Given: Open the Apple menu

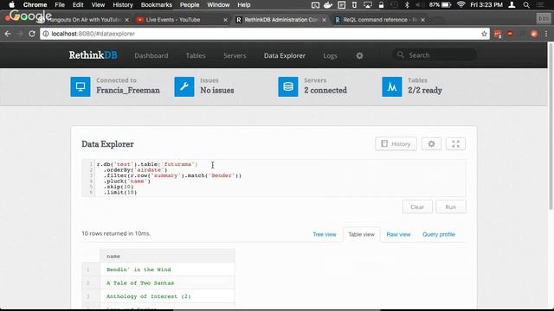Looking at the screenshot, I should point(11,5).
